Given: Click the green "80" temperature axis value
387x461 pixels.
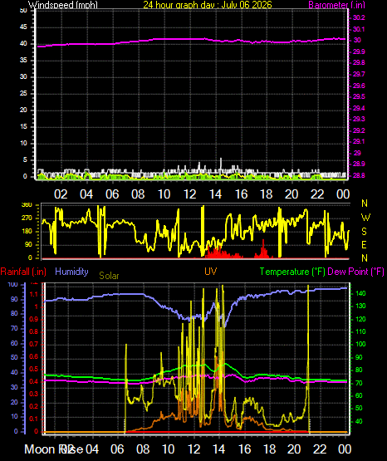Looking at the screenshot, I should point(359,370).
